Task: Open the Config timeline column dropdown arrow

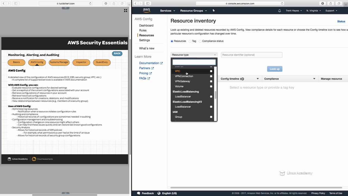Action: coord(258,79)
